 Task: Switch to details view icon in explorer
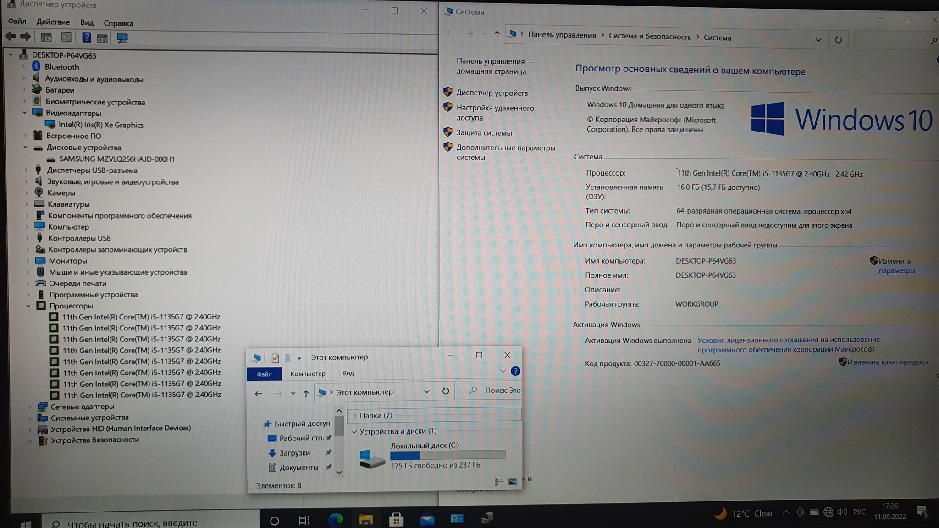pos(499,482)
